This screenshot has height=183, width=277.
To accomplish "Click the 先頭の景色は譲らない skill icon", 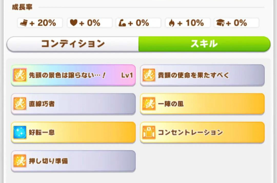I will pyautogui.click(x=20, y=75).
